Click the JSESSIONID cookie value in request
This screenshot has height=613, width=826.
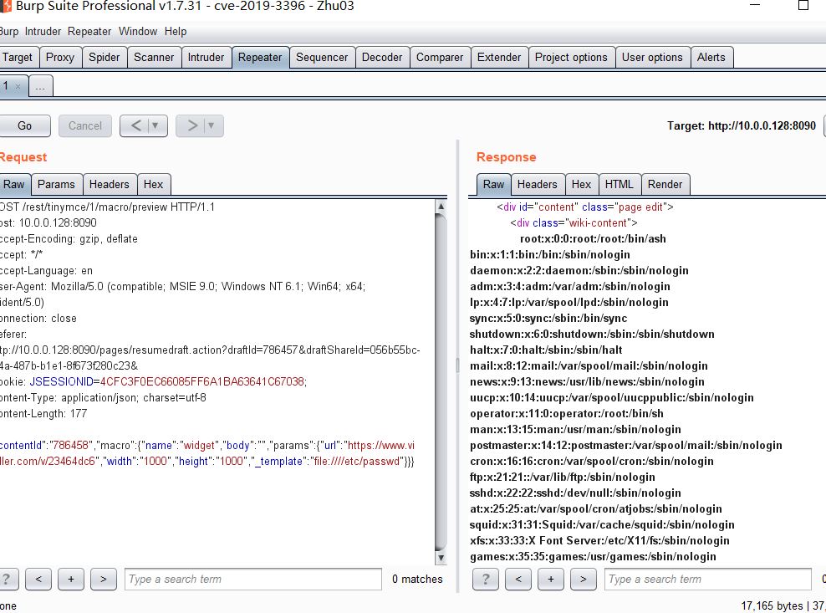[x=203, y=381]
